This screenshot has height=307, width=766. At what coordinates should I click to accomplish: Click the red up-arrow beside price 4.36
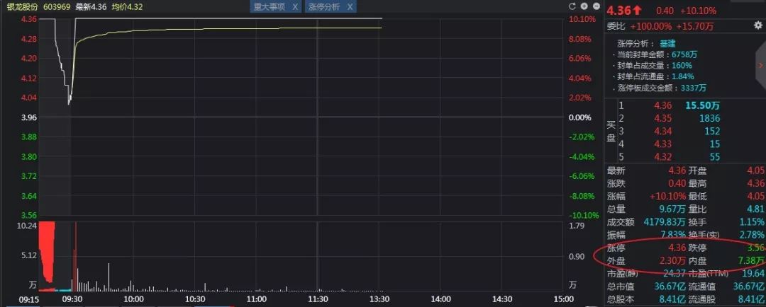coord(638,10)
